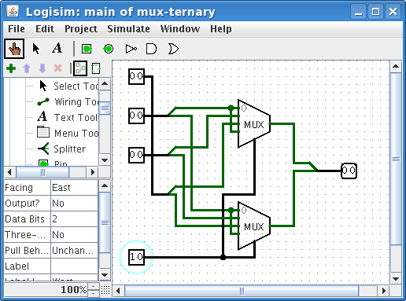Click the move circuit down arrow icon
The image size is (406, 301).
42,68
